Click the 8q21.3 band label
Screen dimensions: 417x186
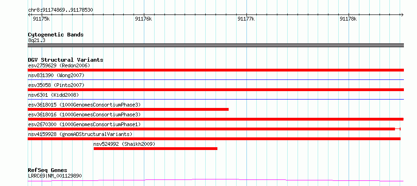(37, 40)
